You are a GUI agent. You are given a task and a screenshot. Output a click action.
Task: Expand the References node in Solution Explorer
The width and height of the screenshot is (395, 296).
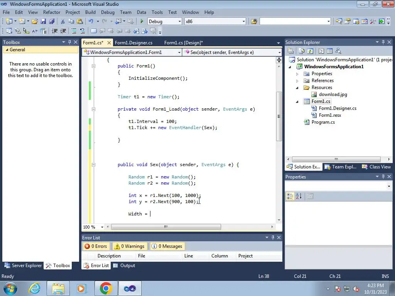297,81
